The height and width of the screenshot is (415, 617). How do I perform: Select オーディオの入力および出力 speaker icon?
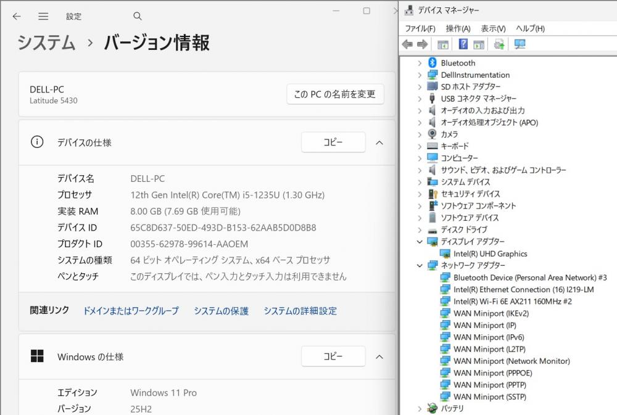433,110
